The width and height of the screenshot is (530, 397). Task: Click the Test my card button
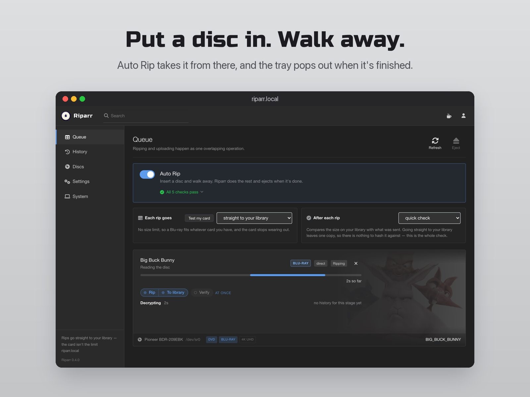tap(199, 218)
